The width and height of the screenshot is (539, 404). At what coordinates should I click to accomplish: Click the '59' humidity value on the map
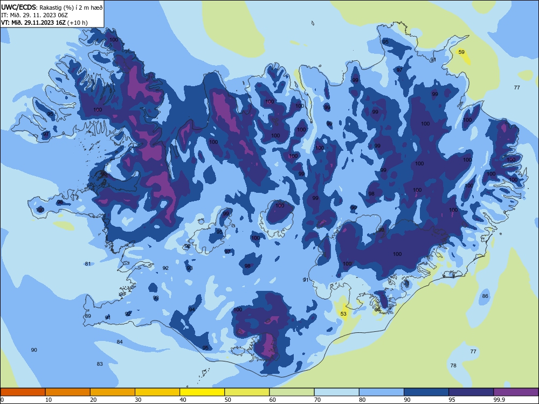[x=461, y=52]
